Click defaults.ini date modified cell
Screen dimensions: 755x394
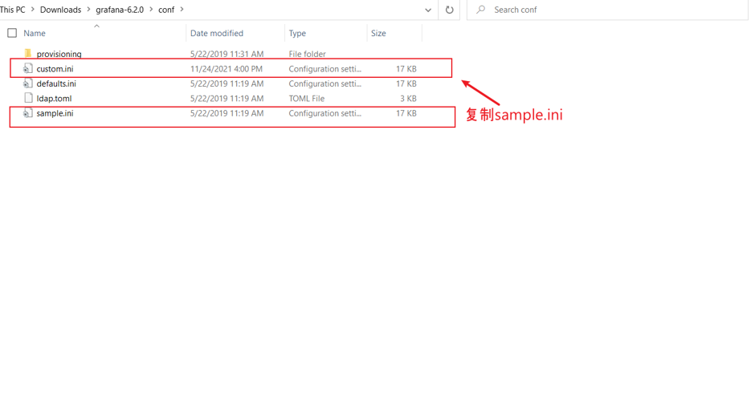pos(226,83)
